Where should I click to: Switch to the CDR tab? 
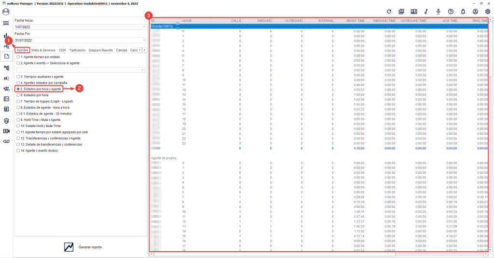tap(62, 50)
